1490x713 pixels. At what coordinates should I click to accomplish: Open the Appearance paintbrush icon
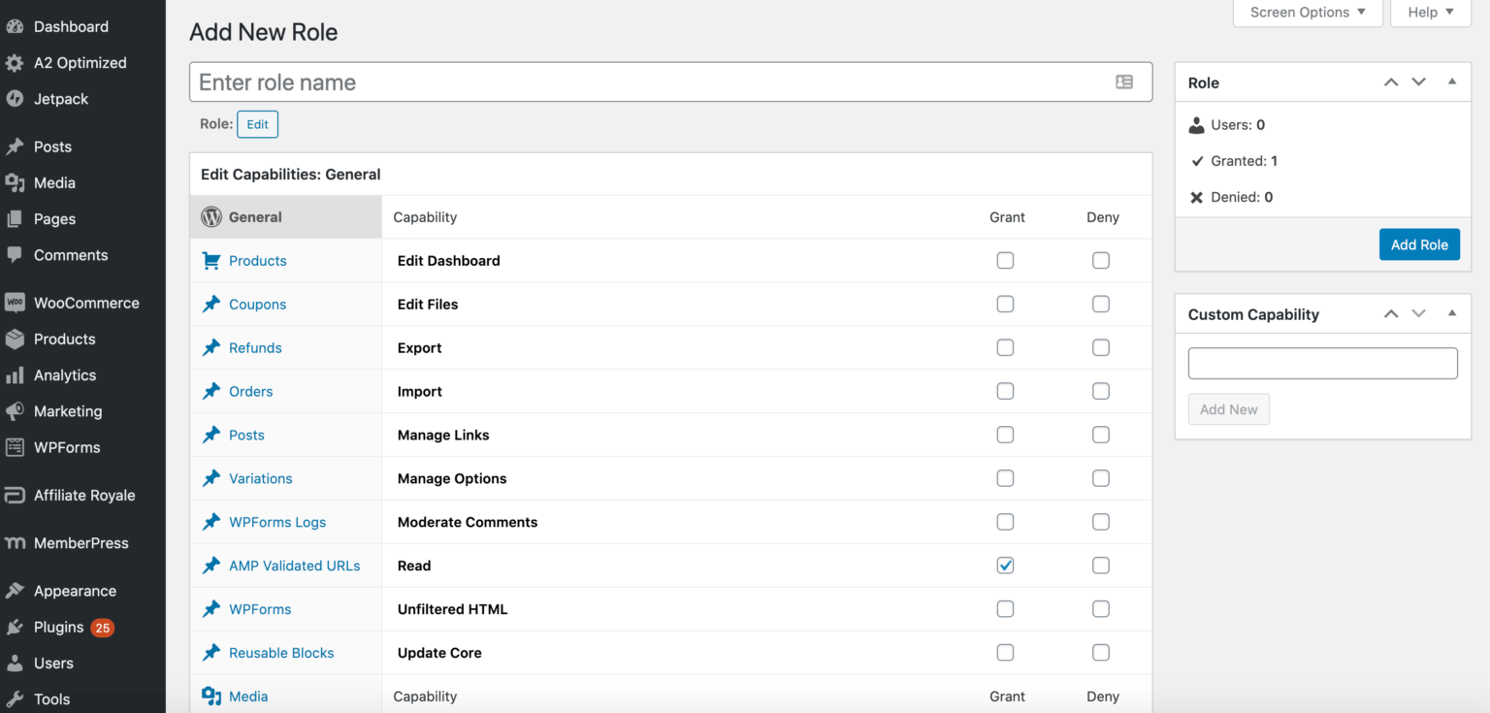pos(16,590)
